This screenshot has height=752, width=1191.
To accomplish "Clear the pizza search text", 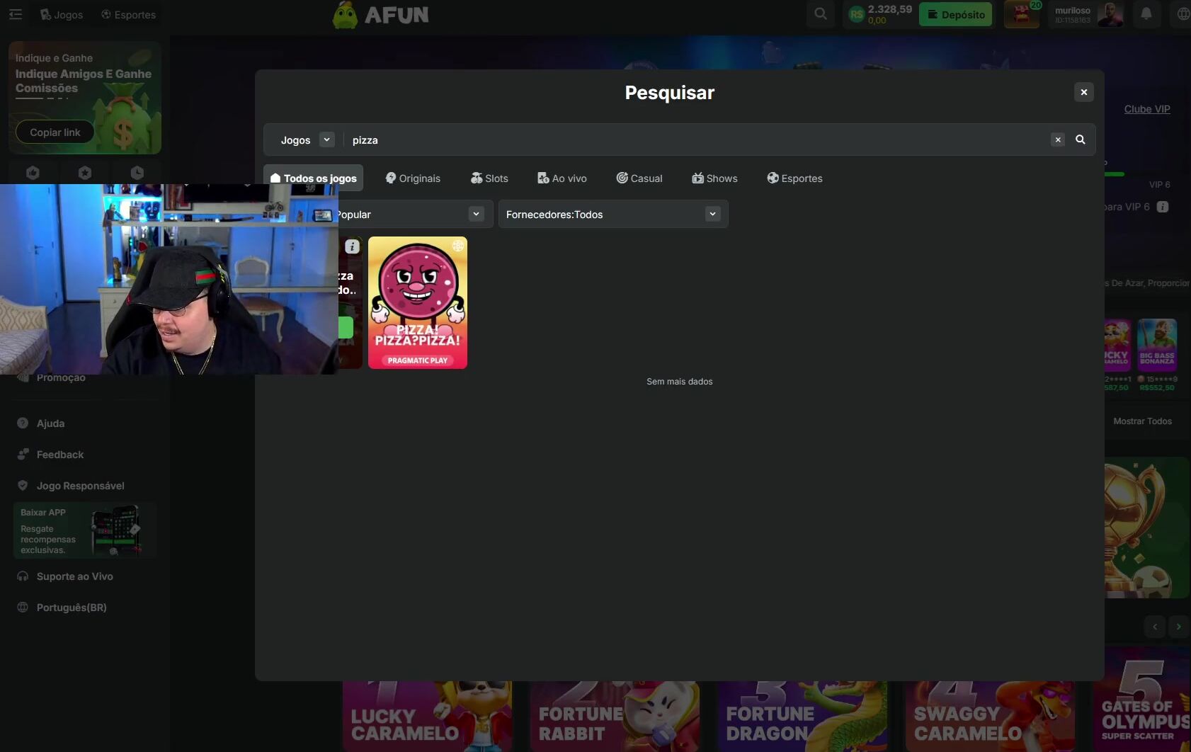I will pyautogui.click(x=1058, y=139).
